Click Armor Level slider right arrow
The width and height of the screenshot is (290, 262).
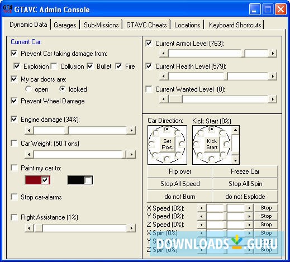tap(273, 54)
